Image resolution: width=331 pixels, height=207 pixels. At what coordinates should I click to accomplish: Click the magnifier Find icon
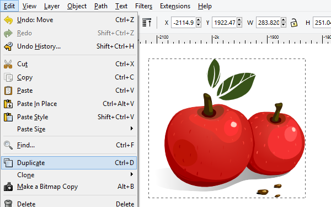tap(8, 145)
